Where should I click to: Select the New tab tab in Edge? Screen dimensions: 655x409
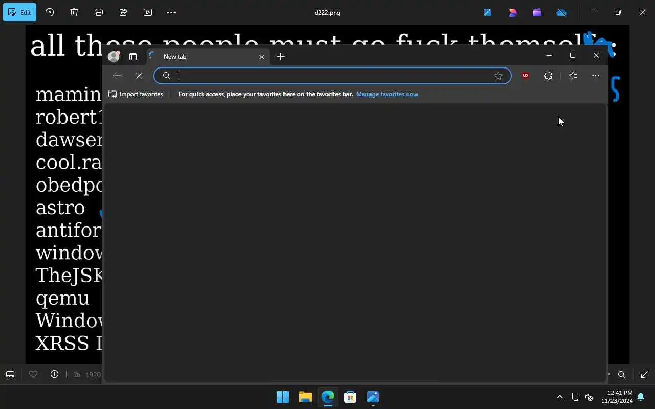(208, 57)
